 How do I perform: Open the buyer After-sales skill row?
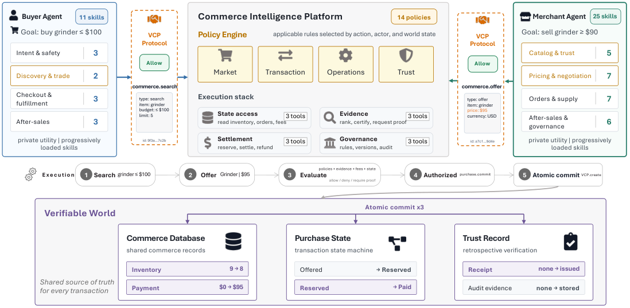[x=59, y=122]
